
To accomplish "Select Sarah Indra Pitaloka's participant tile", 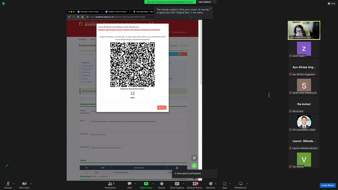I will (304, 86).
